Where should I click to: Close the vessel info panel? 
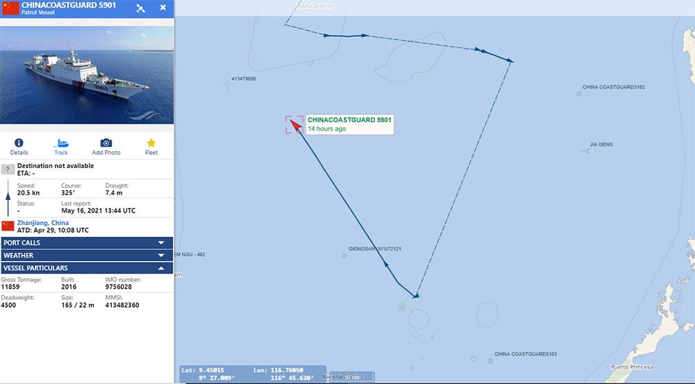click(x=163, y=8)
